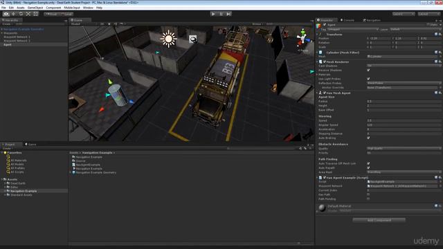This screenshot has height=249, width=443.
Task: Toggle the Auto Braking checkbox
Action: click(x=368, y=138)
